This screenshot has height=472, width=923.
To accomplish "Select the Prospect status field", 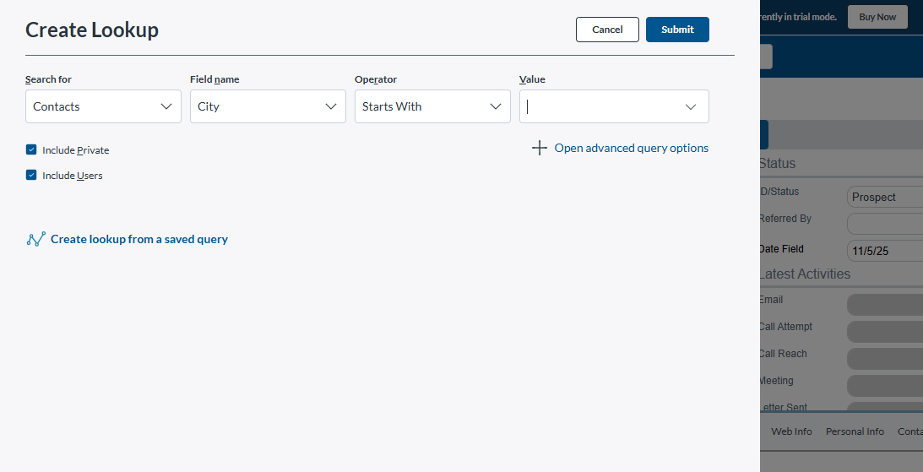I will click(x=885, y=197).
